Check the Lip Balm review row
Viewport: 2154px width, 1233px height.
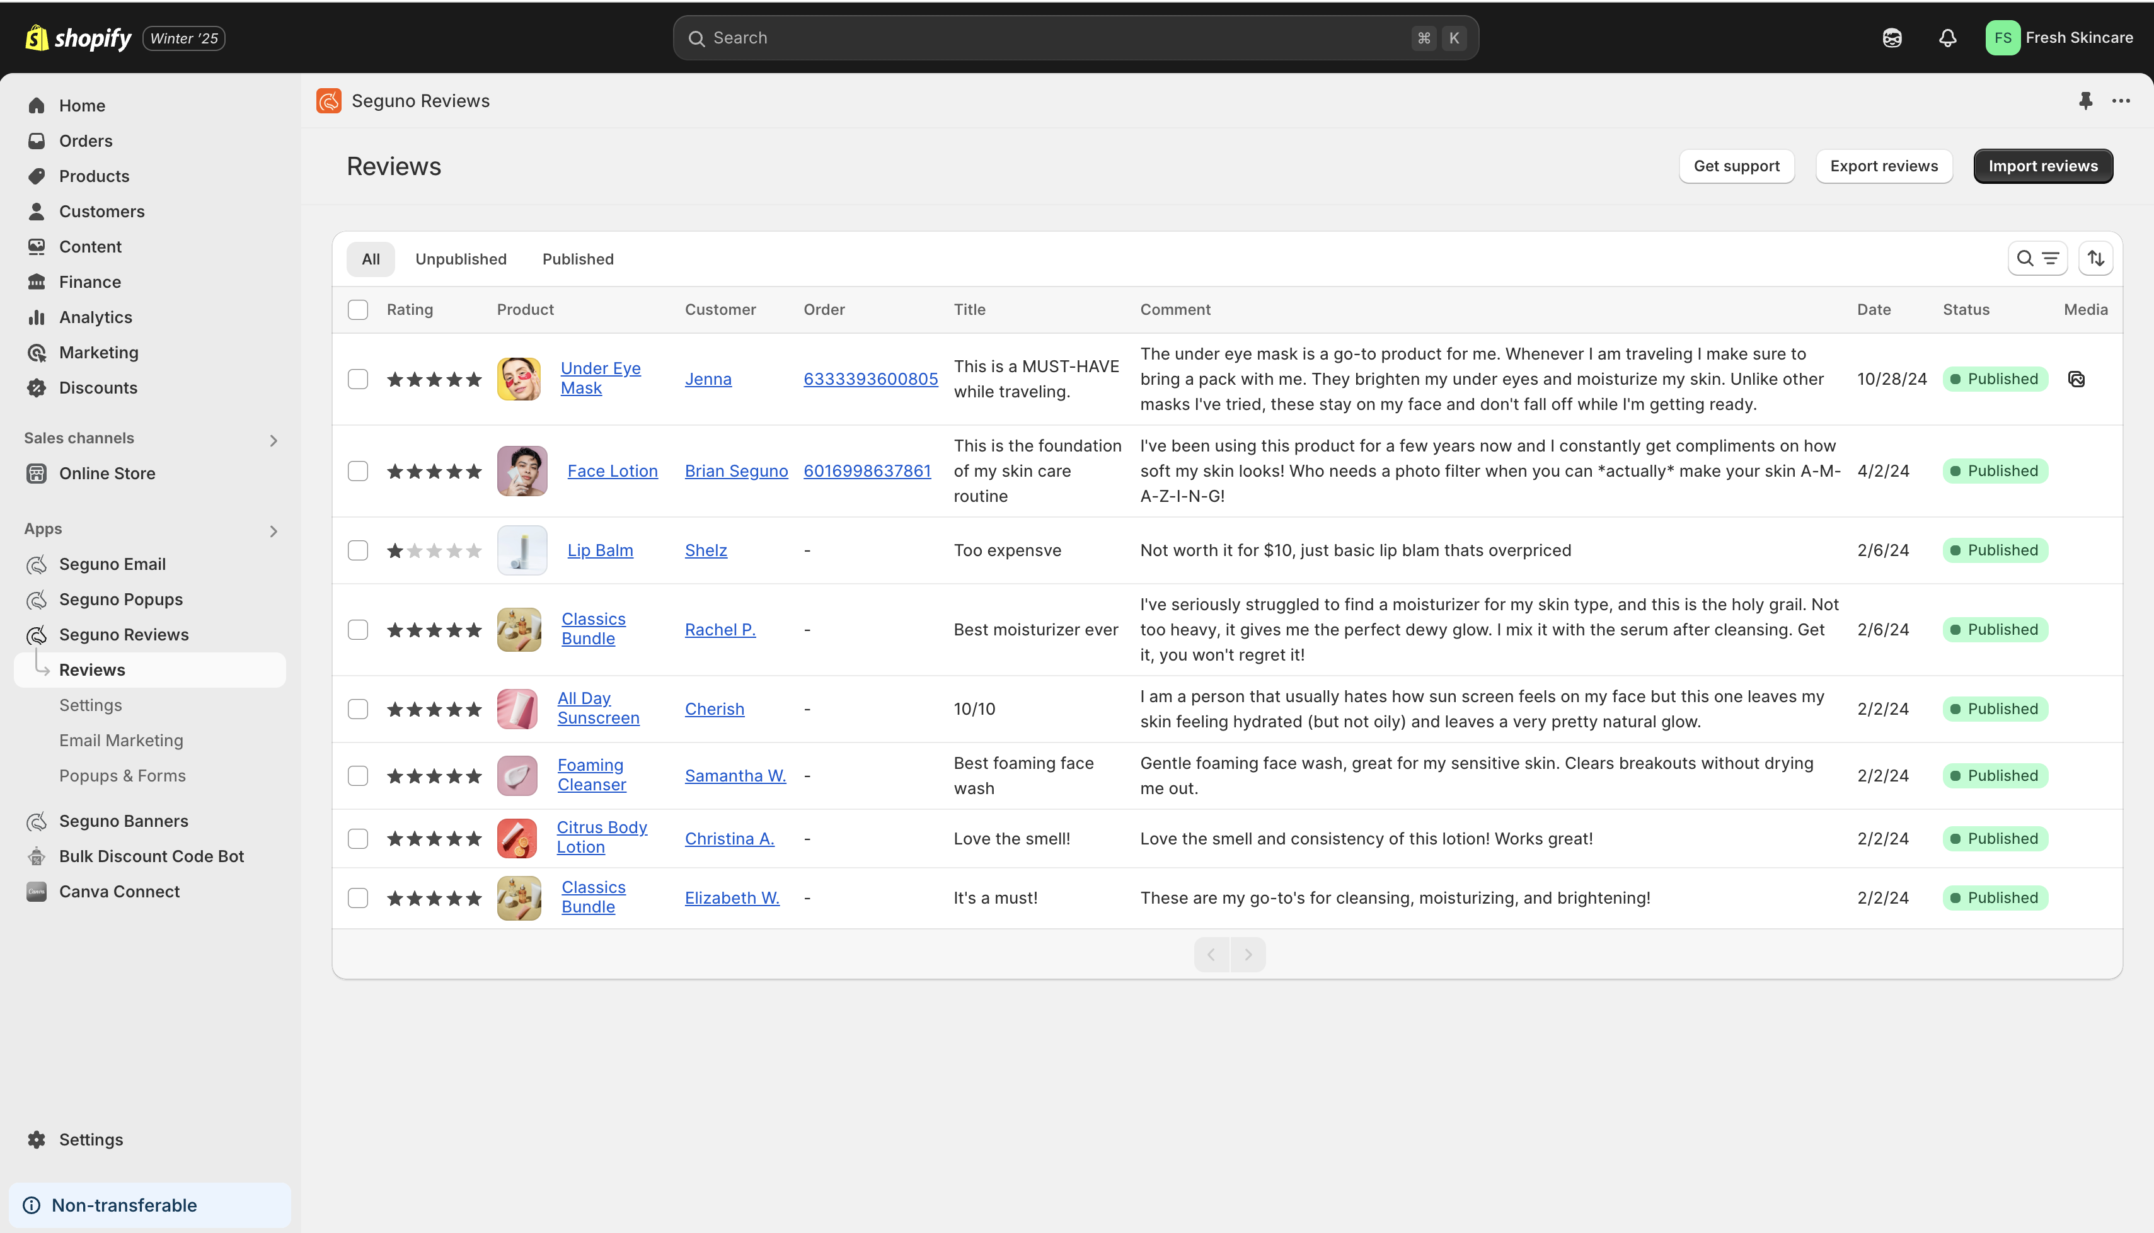pos(357,550)
